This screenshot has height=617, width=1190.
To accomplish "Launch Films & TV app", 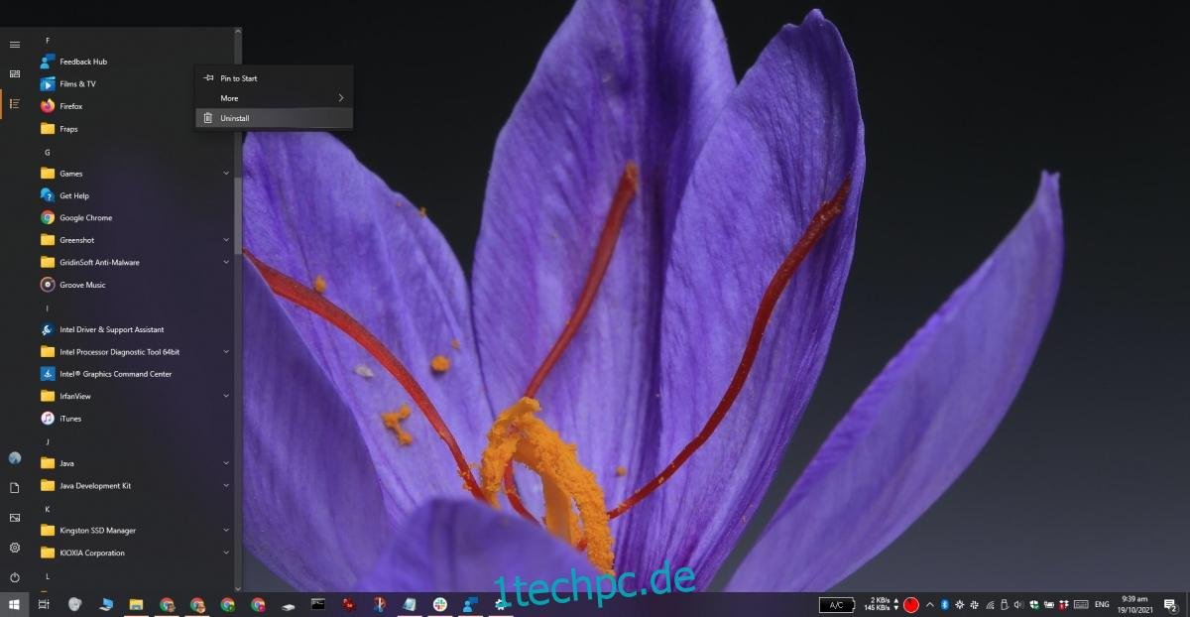I will click(x=135, y=84).
